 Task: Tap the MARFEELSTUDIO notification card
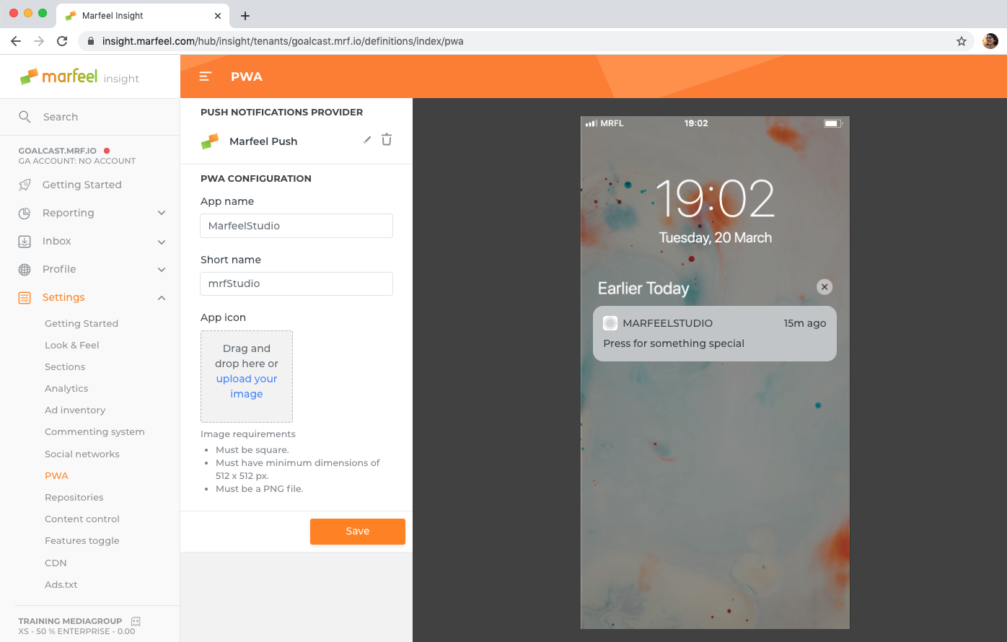point(715,333)
